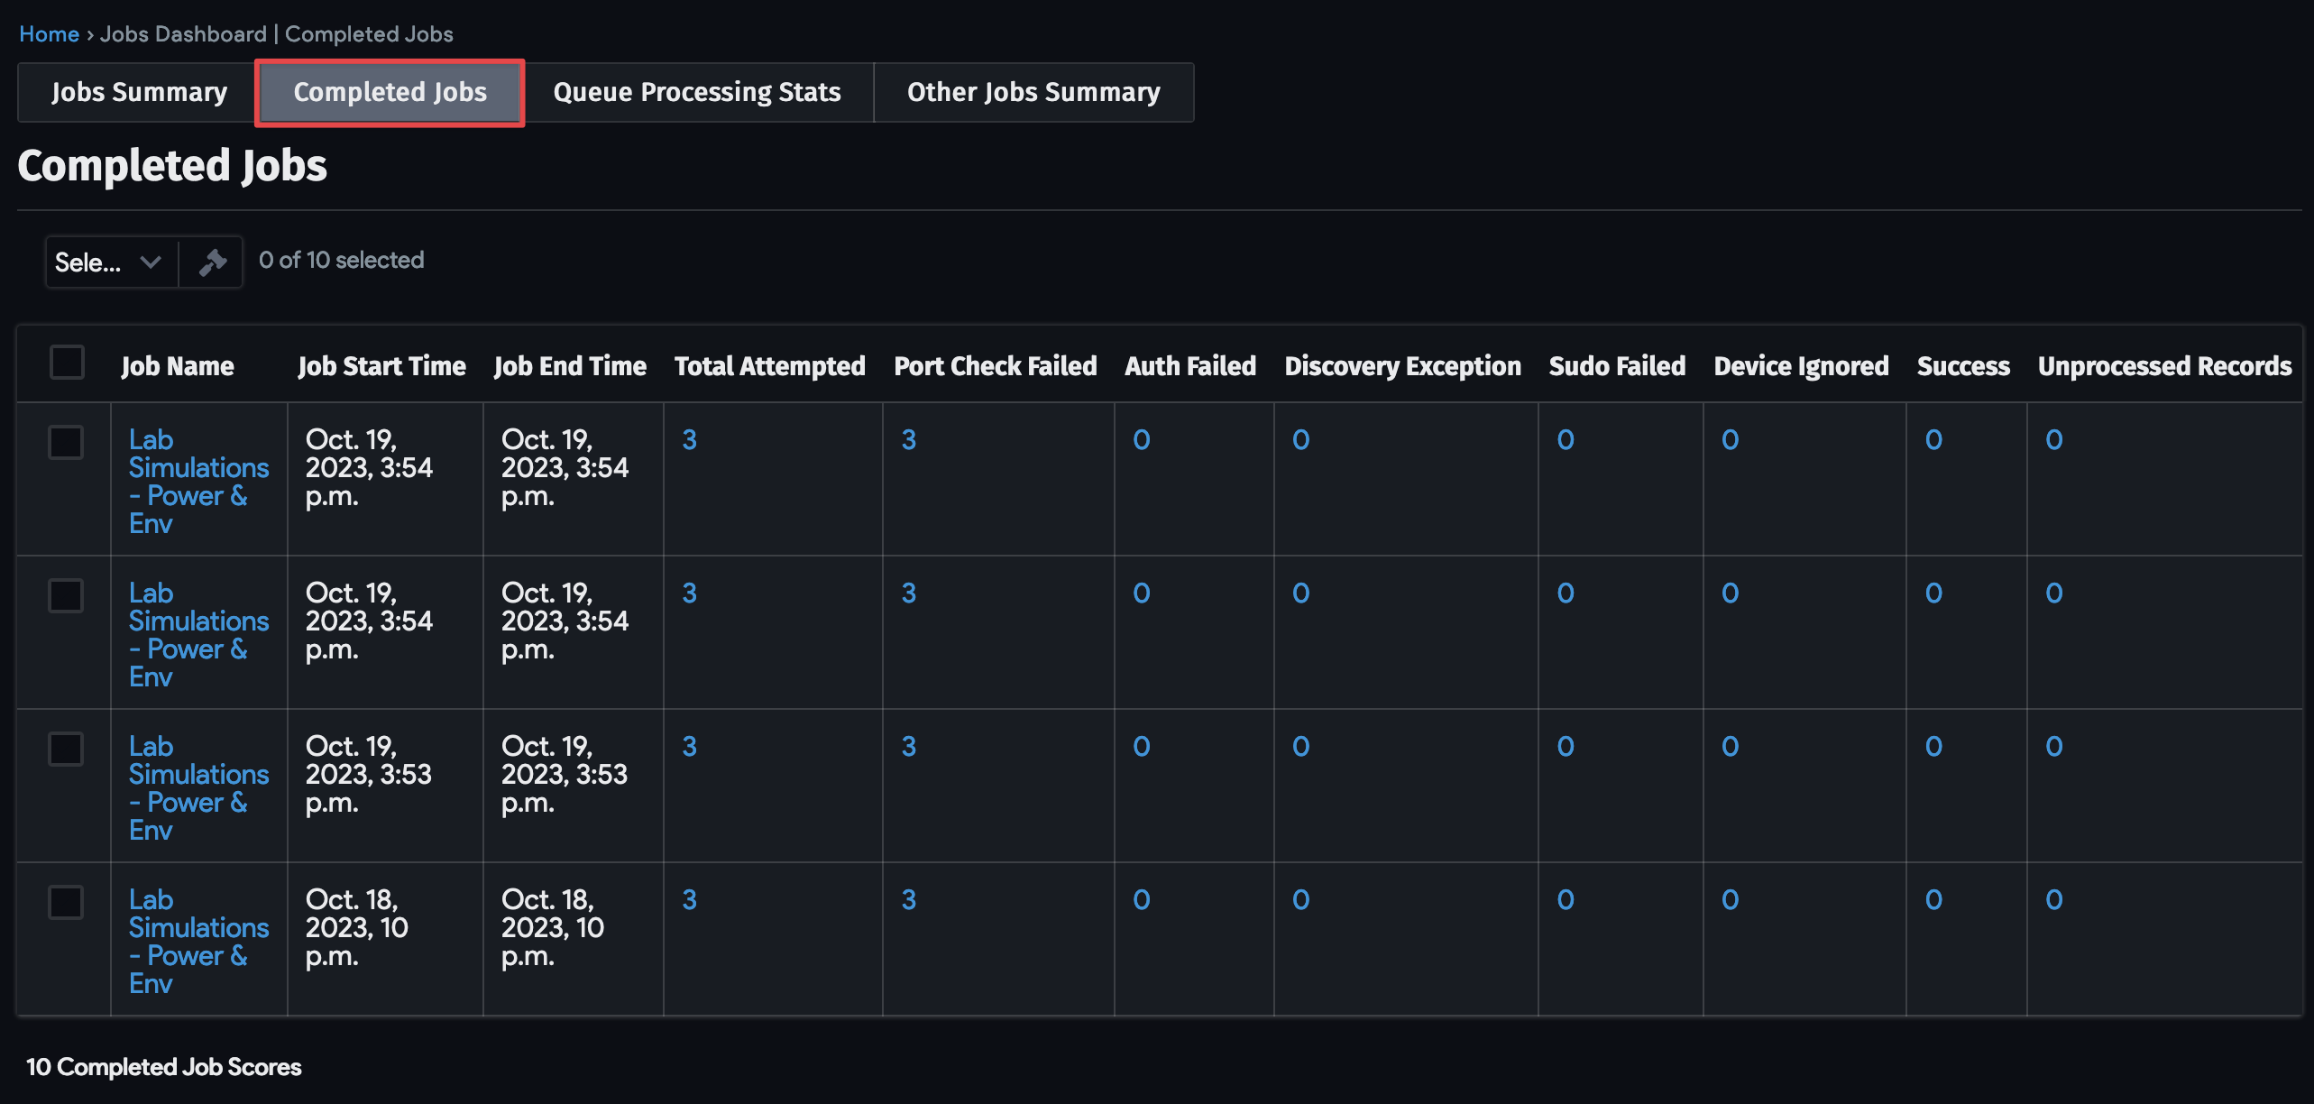Image resolution: width=2314 pixels, height=1104 pixels.
Task: Click Sudo Failed 0 in first row
Action: [x=1566, y=440]
